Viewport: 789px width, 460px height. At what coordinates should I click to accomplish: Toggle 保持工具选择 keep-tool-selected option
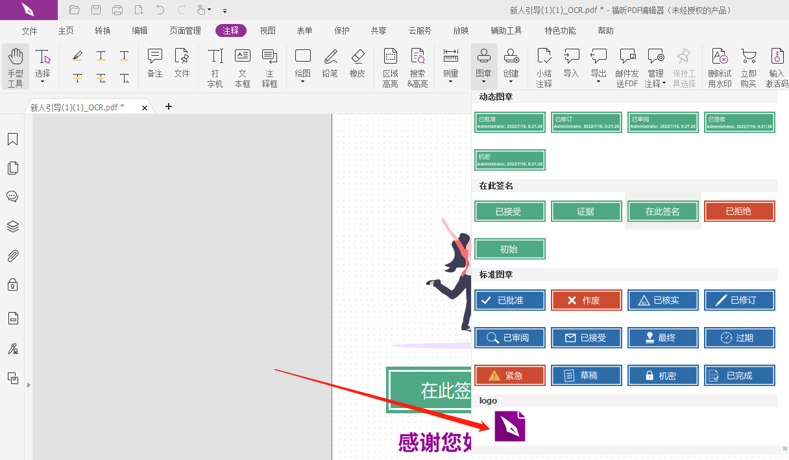684,65
